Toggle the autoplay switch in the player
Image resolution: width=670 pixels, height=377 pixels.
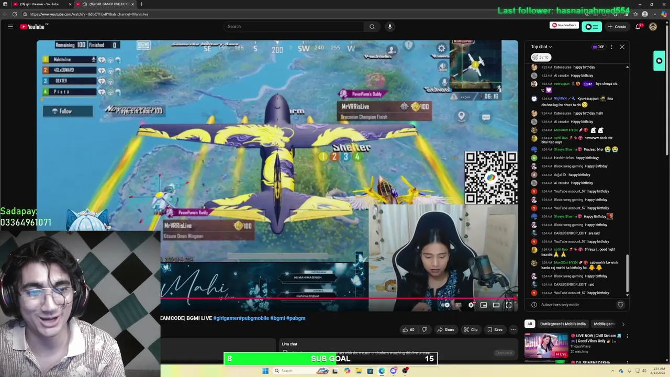(446, 305)
